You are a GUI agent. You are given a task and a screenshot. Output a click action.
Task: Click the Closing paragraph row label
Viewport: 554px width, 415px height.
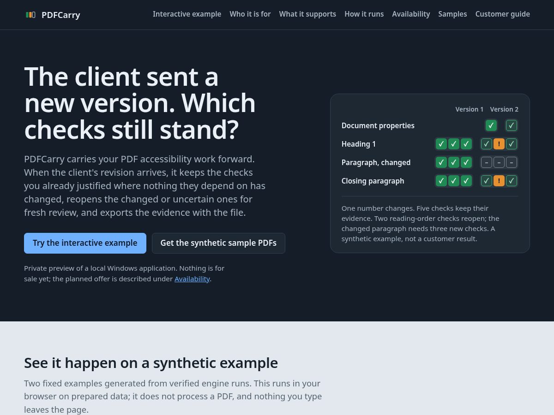tap(373, 181)
